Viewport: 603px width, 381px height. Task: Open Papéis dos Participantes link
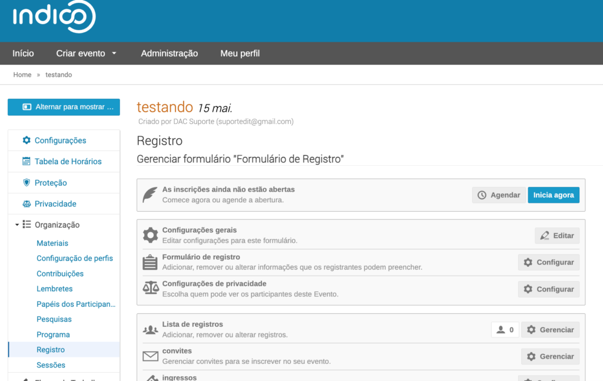point(76,304)
